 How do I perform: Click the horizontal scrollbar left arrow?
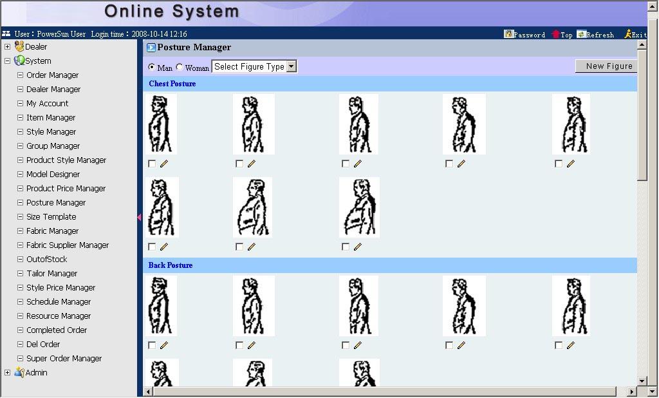coord(148,392)
